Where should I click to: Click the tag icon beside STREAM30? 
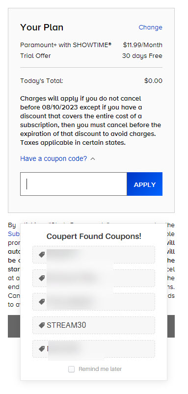click(42, 325)
